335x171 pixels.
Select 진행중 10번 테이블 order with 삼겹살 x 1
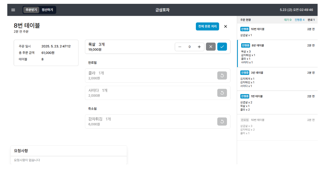277,32
